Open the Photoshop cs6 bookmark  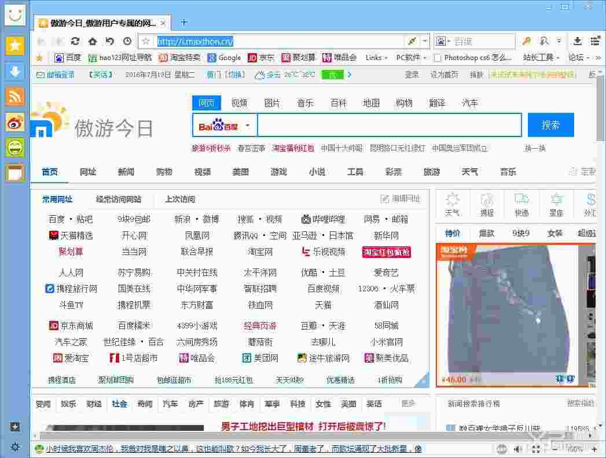tap(473, 58)
